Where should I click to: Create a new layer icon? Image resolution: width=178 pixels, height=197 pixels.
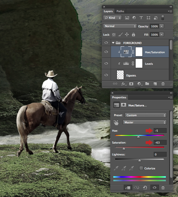point(155,84)
